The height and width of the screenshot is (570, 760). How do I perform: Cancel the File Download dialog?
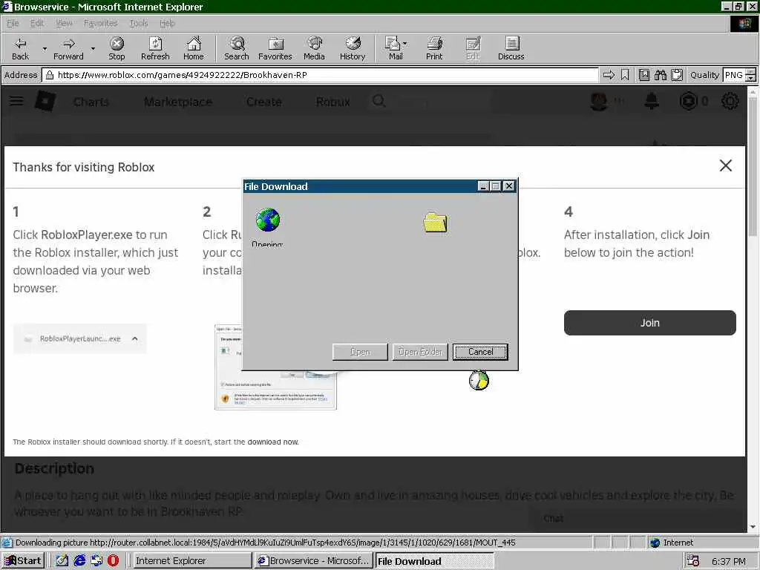pos(480,352)
